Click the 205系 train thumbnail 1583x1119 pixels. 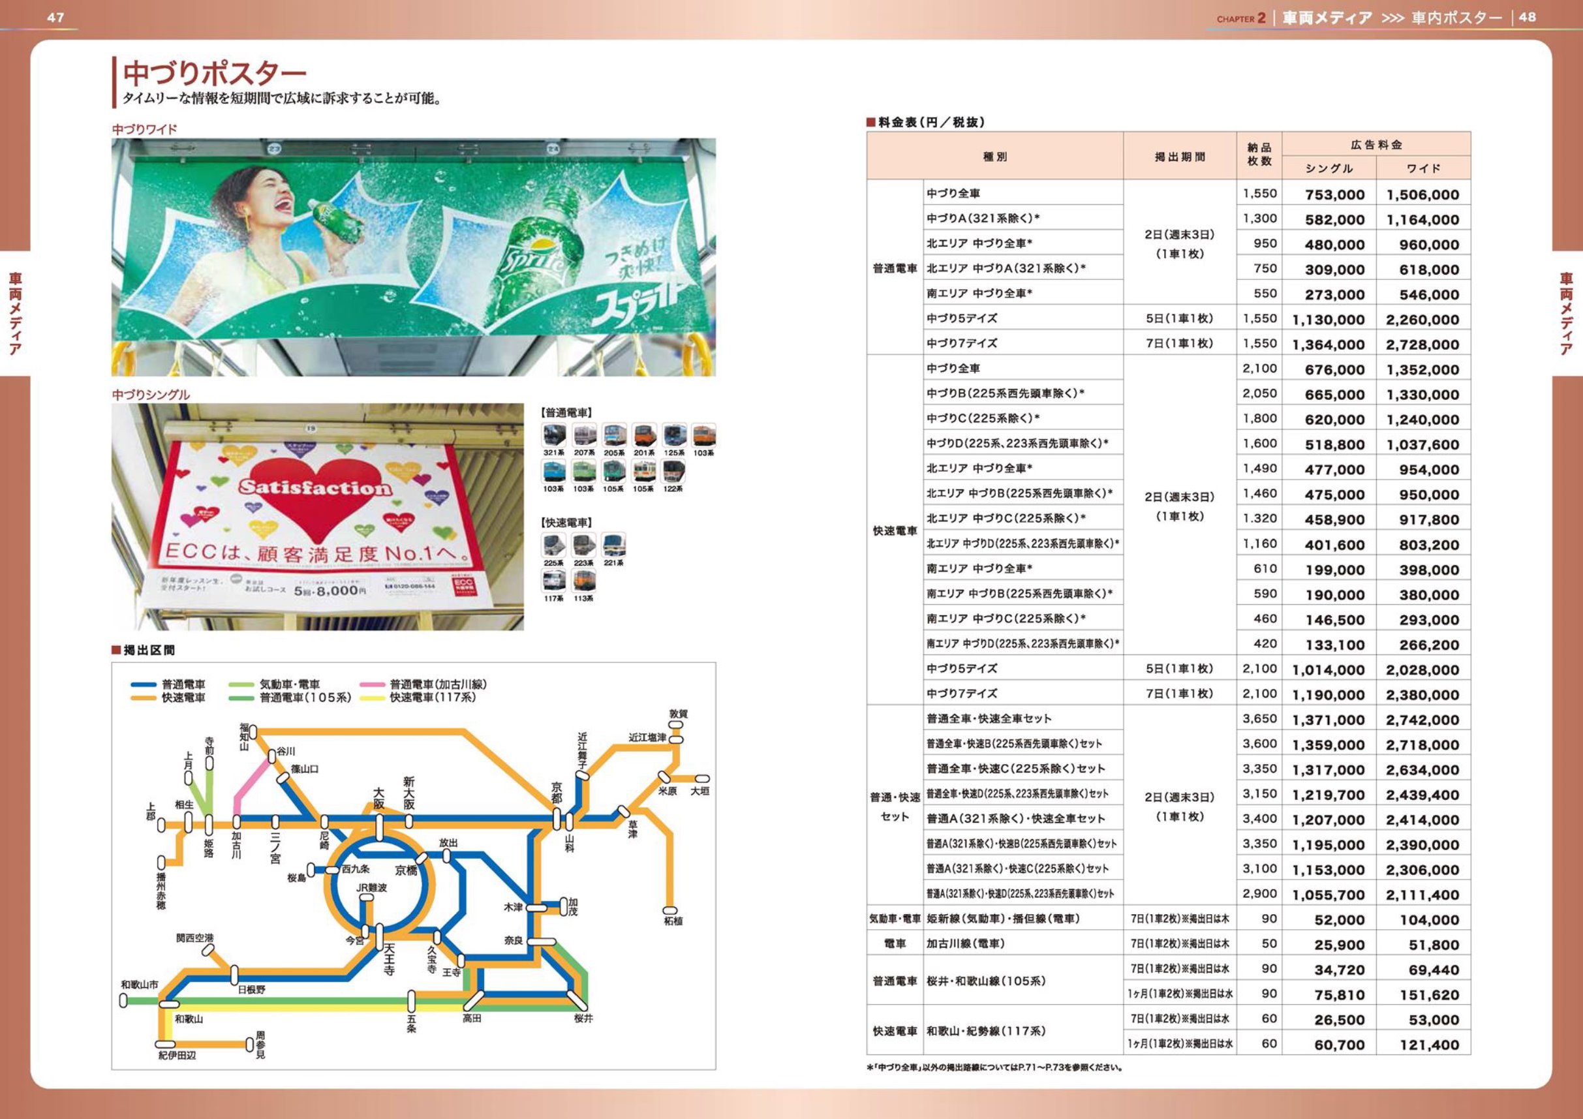click(614, 436)
